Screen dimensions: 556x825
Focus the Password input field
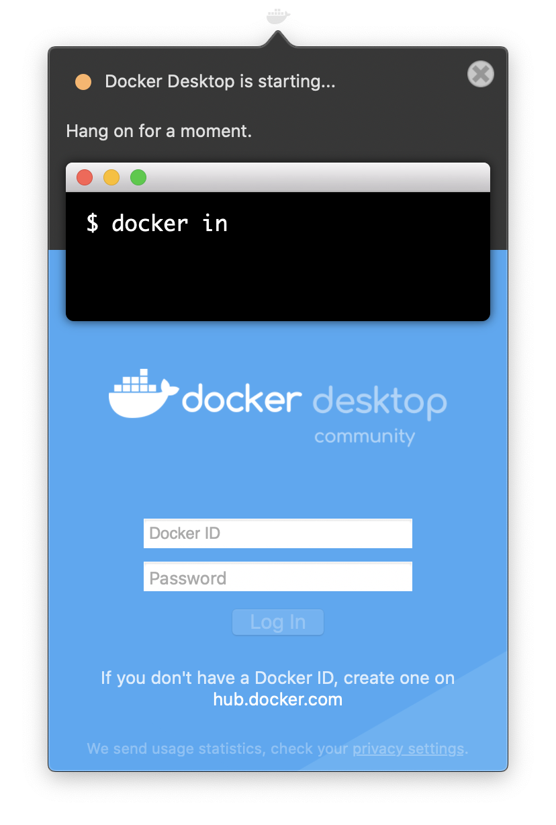pyautogui.click(x=278, y=577)
